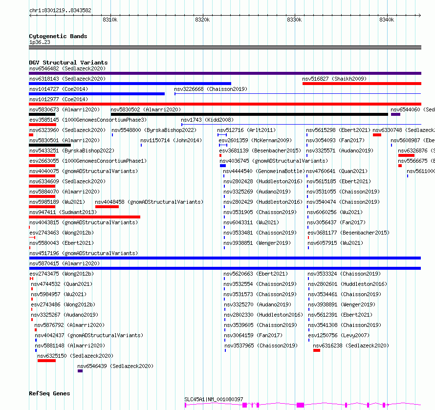This screenshot has height=410, width=435.
Task: Open nsv5870415 (Almarri2020) variant
Action: click(x=65, y=263)
